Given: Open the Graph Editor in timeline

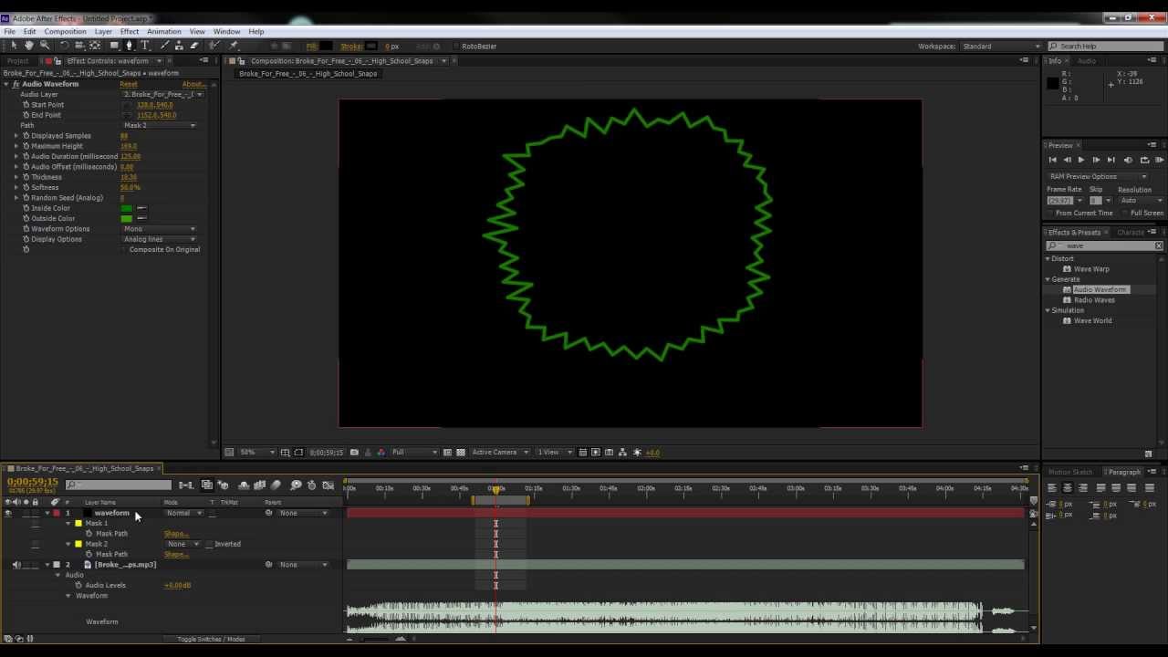Looking at the screenshot, I should pos(328,485).
